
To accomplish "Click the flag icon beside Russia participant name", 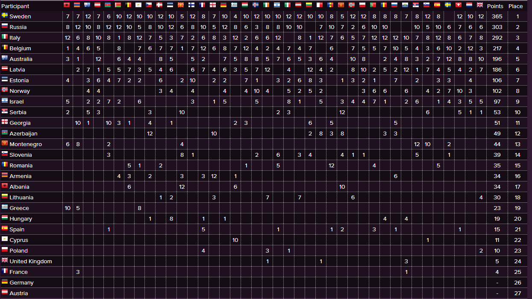I will 5,26.
